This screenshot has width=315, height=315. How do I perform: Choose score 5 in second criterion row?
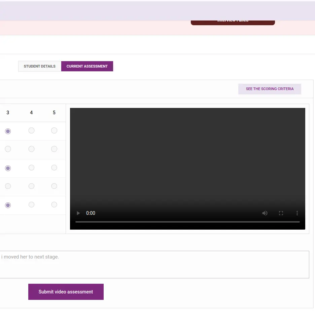(54, 149)
